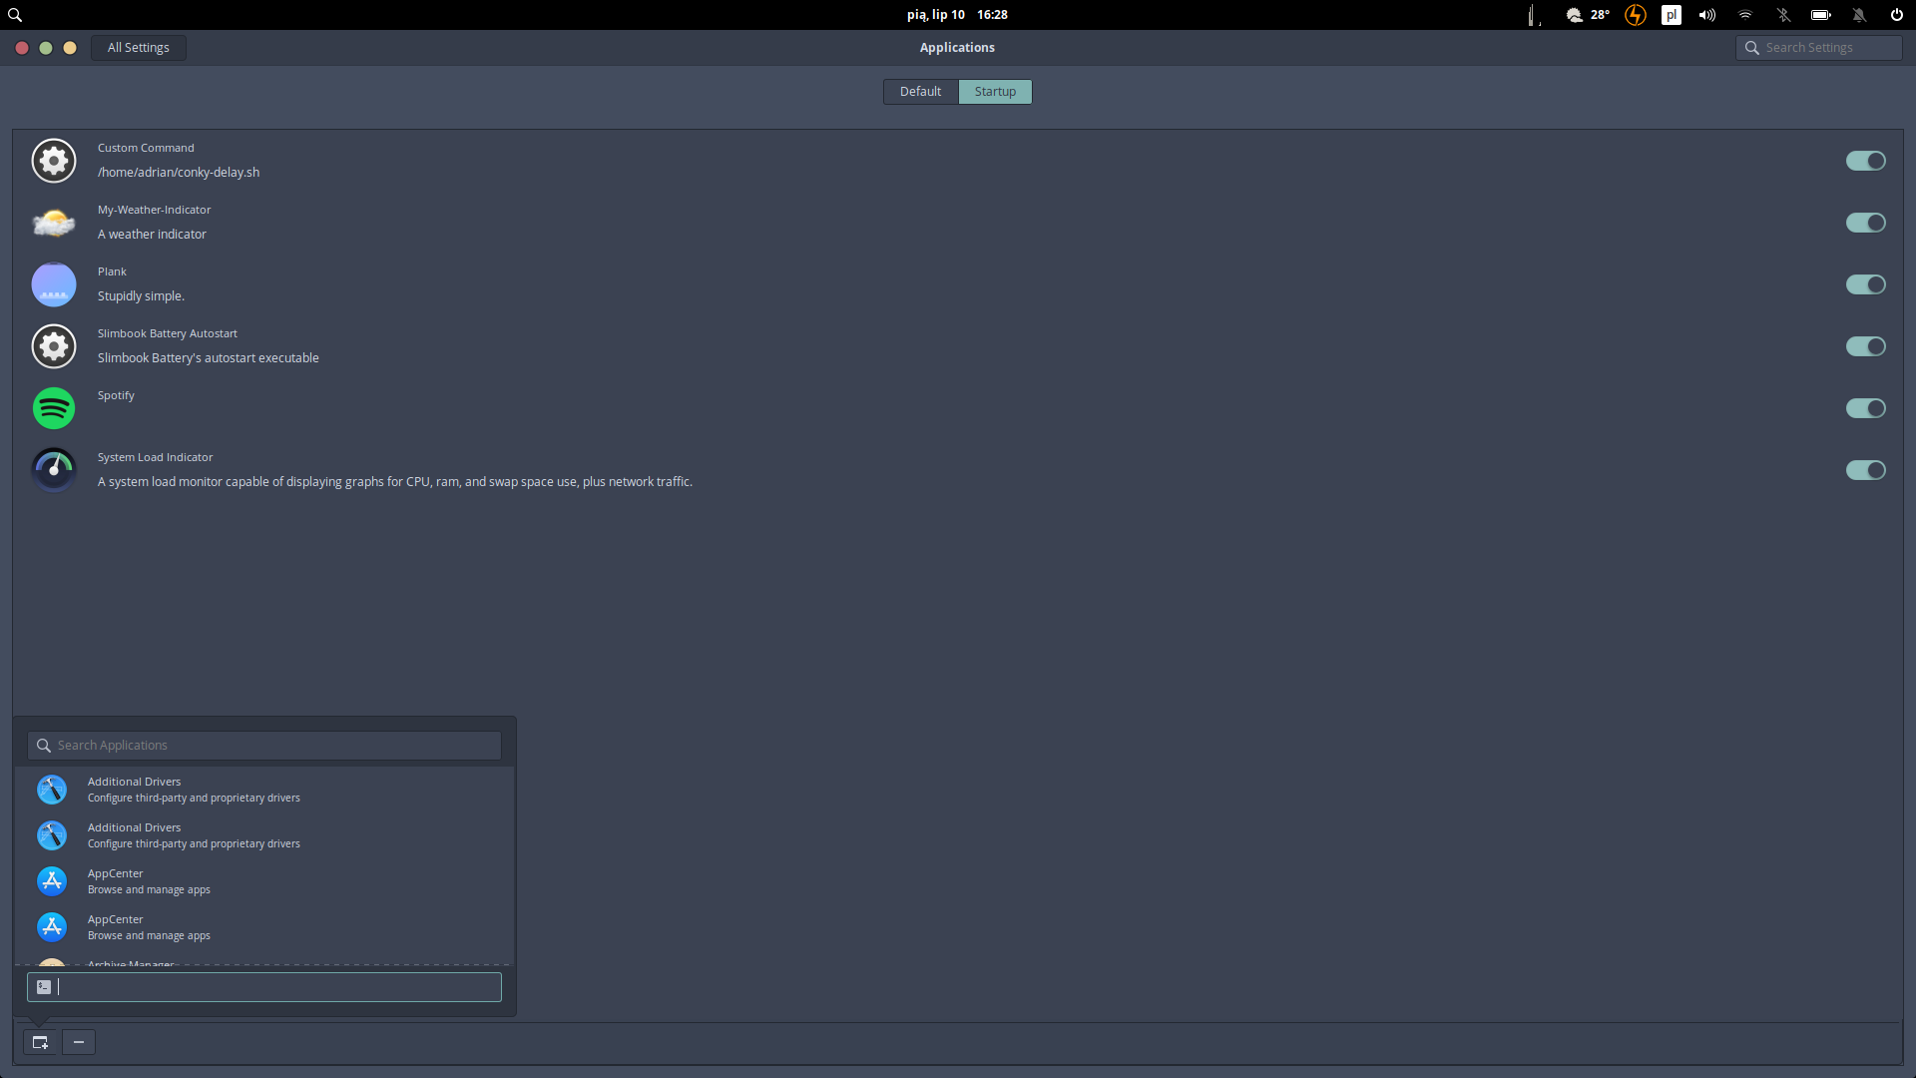Viewport: 1916px width, 1078px height.
Task: Select the Startup applications tab
Action: tap(995, 91)
